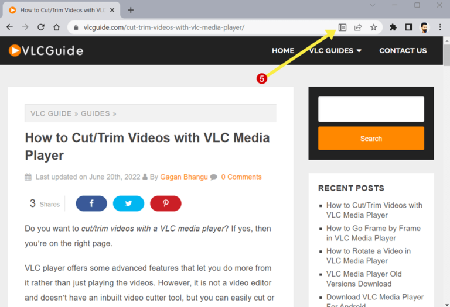Share article on Twitter

point(128,203)
